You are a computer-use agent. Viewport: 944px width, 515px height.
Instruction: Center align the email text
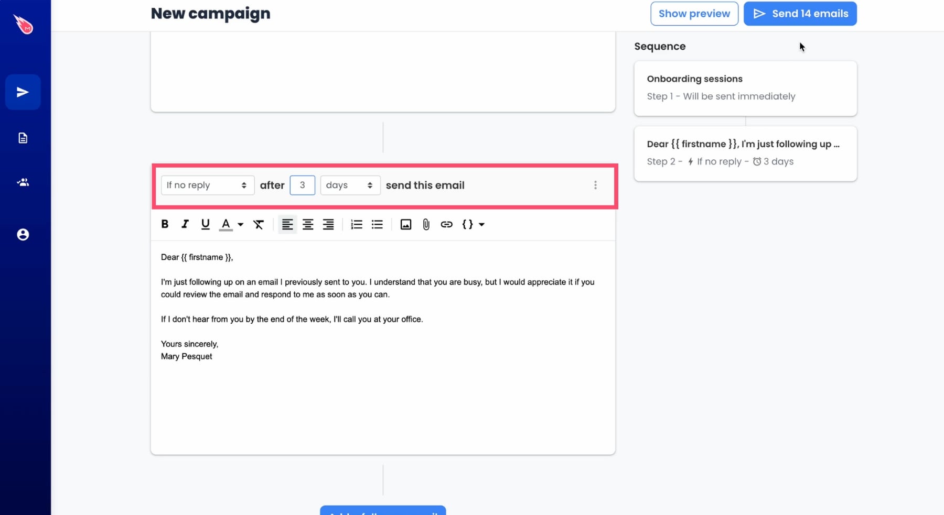[x=308, y=224]
